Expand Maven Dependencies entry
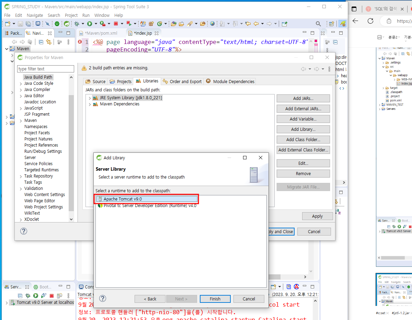Viewport: 412px width, 320px height. (x=90, y=104)
